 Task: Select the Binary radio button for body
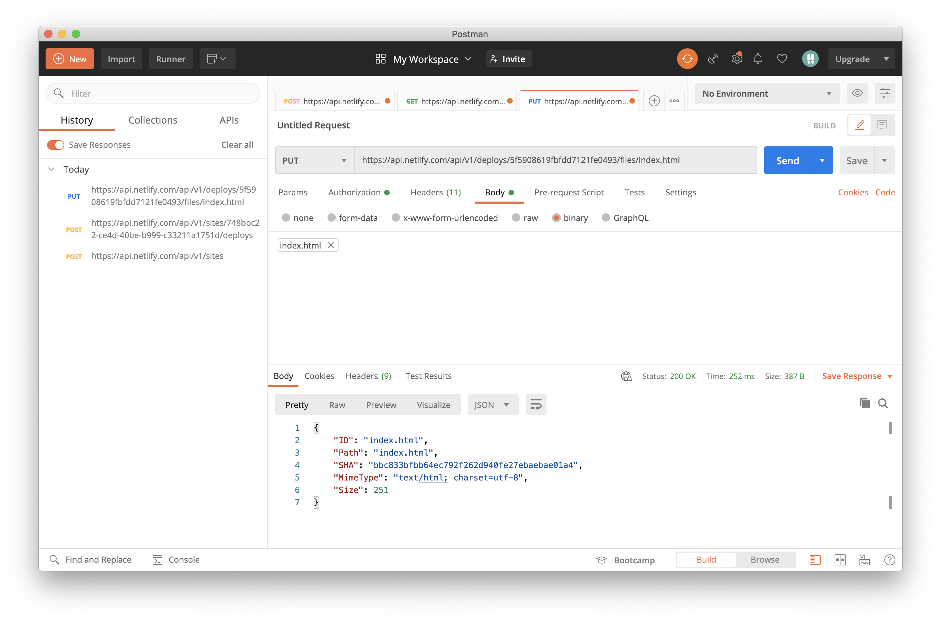(x=555, y=218)
